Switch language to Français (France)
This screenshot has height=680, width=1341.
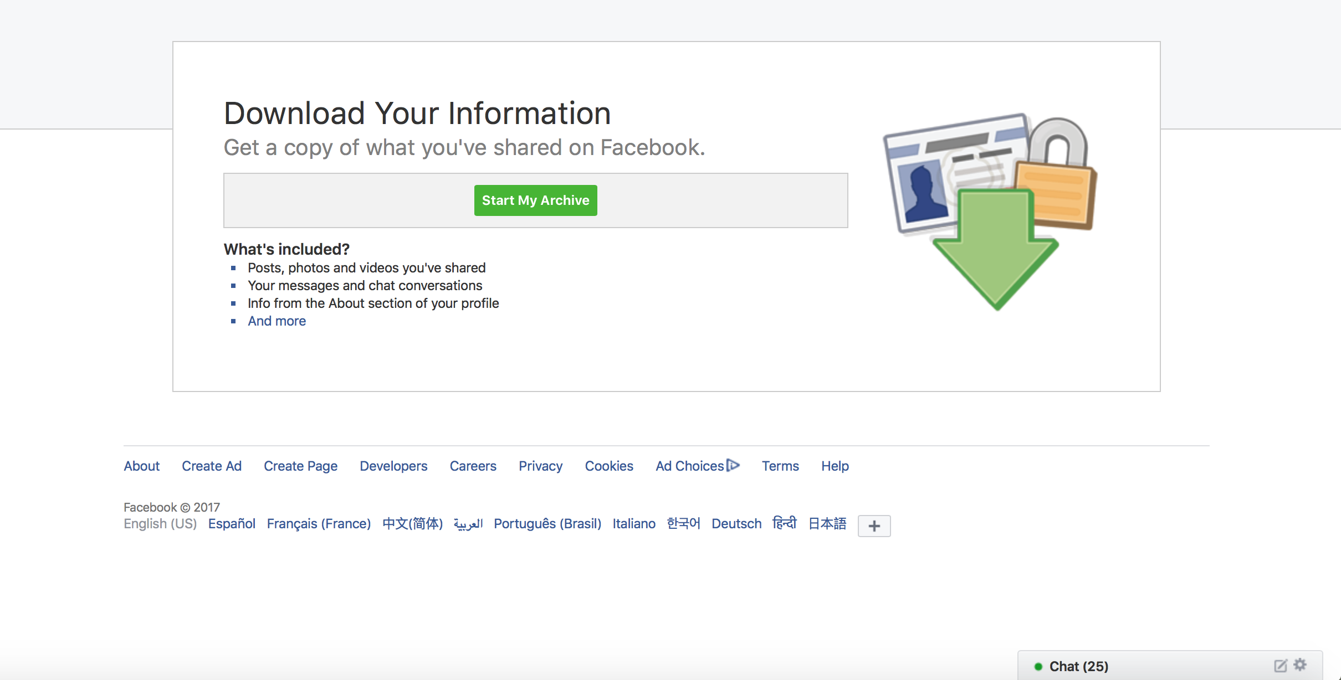coord(319,524)
